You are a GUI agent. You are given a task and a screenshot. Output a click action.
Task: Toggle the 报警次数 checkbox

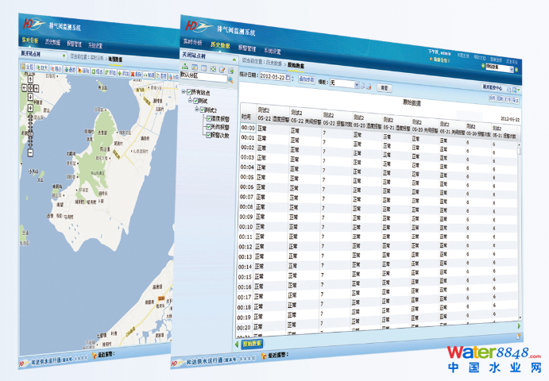click(209, 135)
